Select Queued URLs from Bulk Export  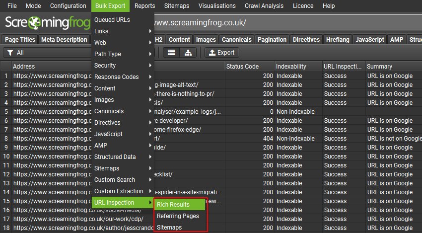(123, 20)
